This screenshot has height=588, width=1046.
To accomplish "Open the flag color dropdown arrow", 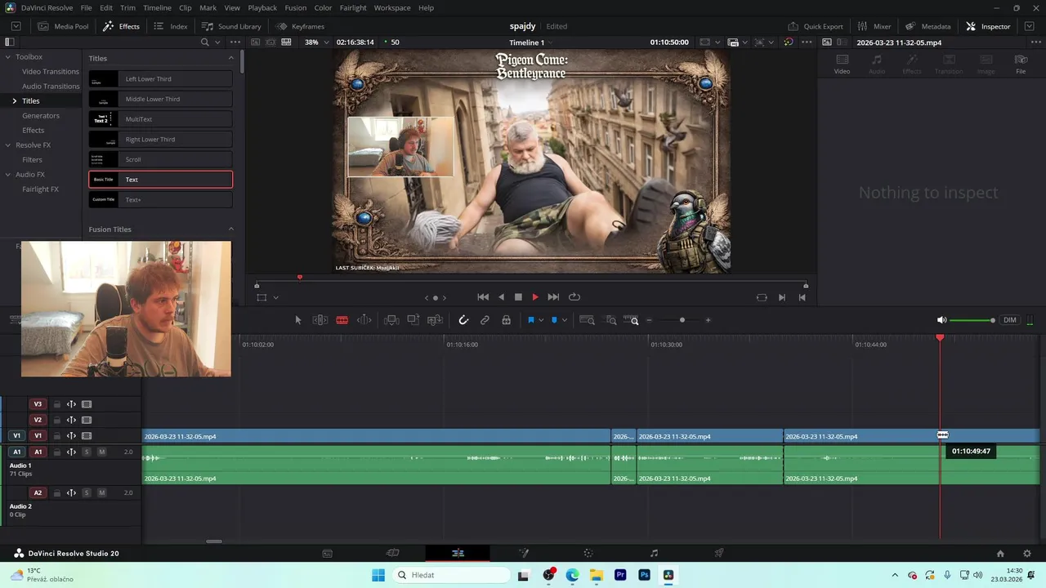I will [x=541, y=320].
